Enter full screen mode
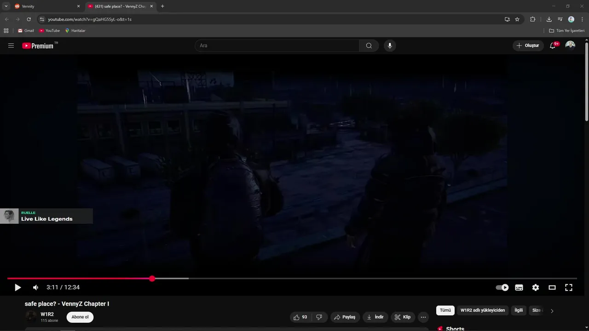 click(569, 287)
